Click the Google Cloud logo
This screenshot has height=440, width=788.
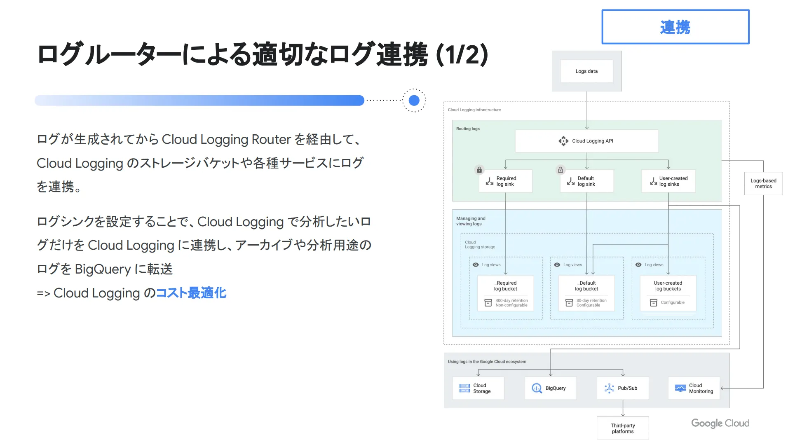tap(720, 423)
